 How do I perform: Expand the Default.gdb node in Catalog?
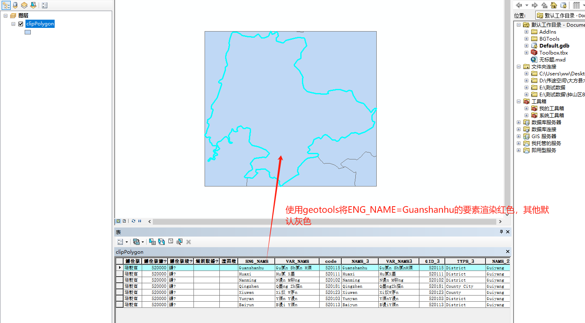click(x=526, y=45)
